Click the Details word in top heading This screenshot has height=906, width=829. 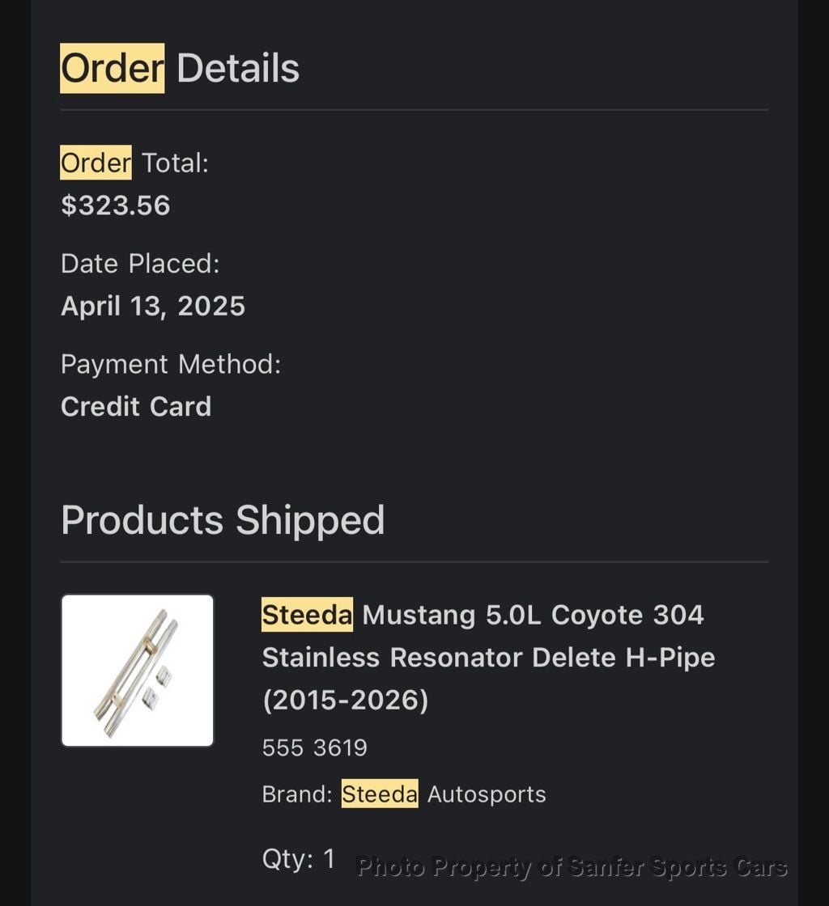(238, 68)
